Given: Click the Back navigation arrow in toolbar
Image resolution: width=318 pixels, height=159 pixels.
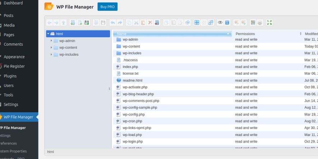Looking at the screenshot, I should pyautogui.click(x=50, y=23).
